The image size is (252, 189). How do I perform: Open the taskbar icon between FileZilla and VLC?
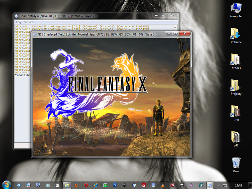(153, 185)
